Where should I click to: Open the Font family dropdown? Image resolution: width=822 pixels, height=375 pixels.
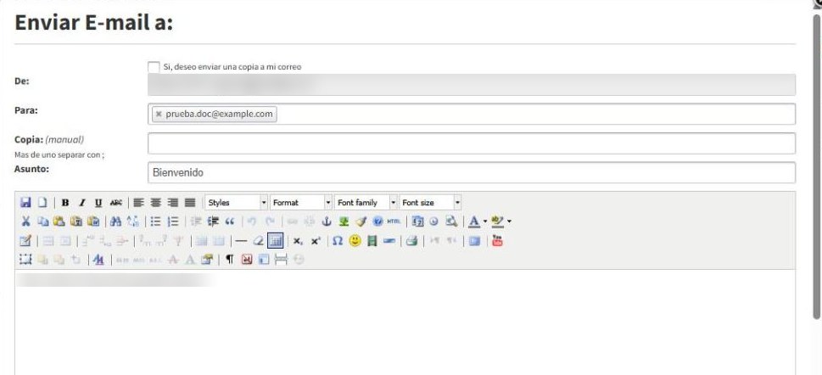coord(366,203)
